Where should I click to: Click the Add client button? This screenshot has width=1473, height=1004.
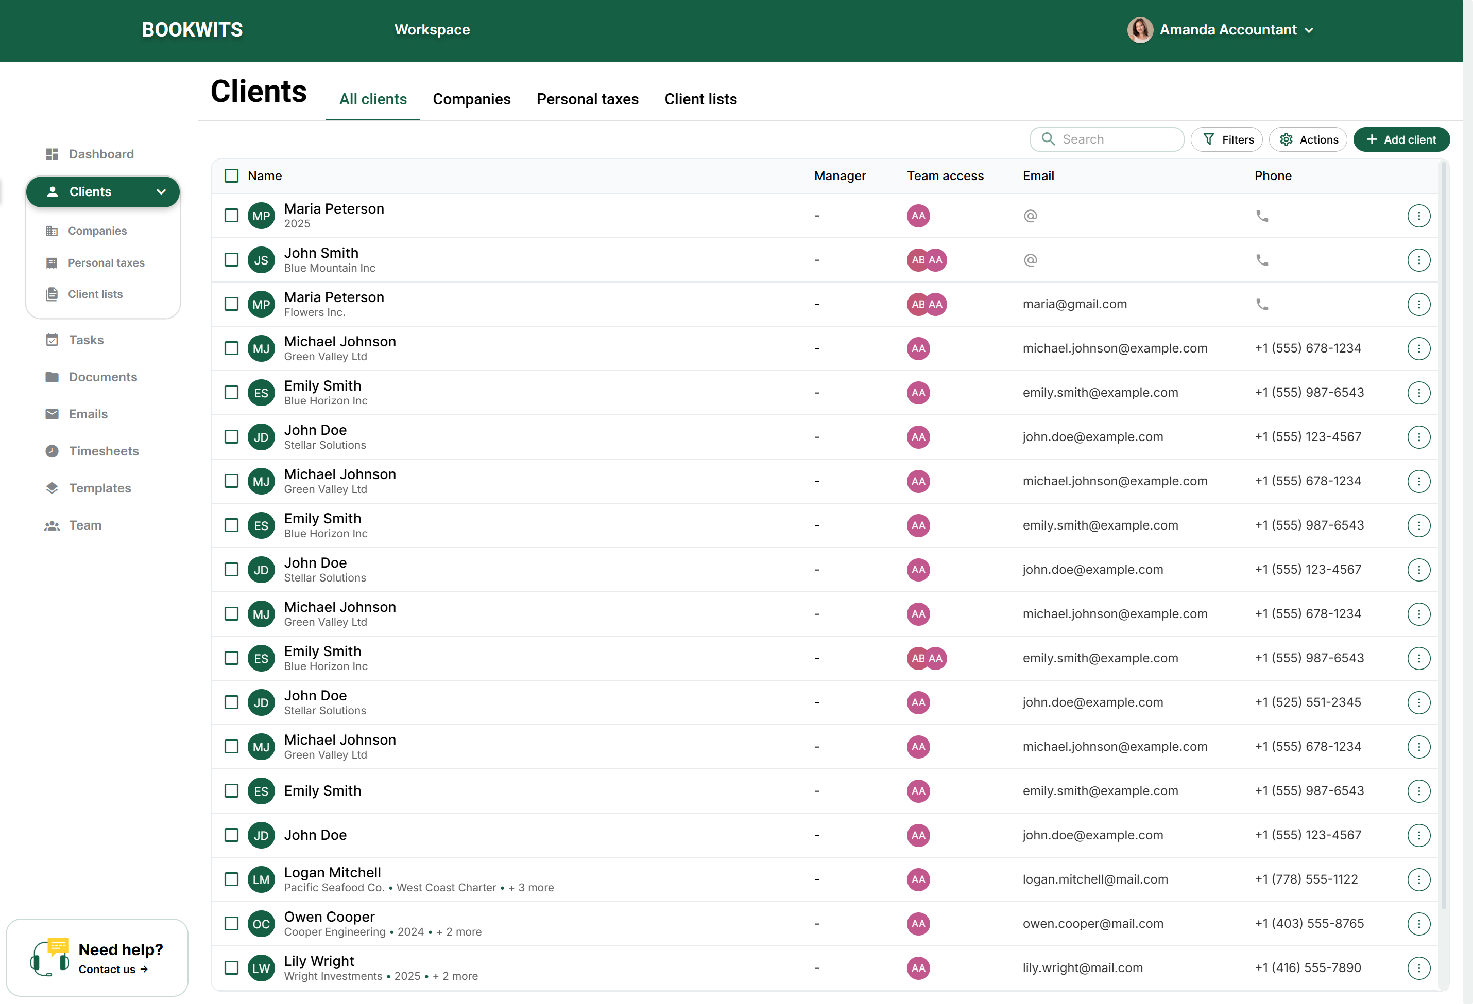point(1401,139)
